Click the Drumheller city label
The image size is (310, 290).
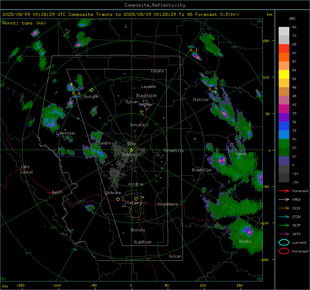pos(202,170)
